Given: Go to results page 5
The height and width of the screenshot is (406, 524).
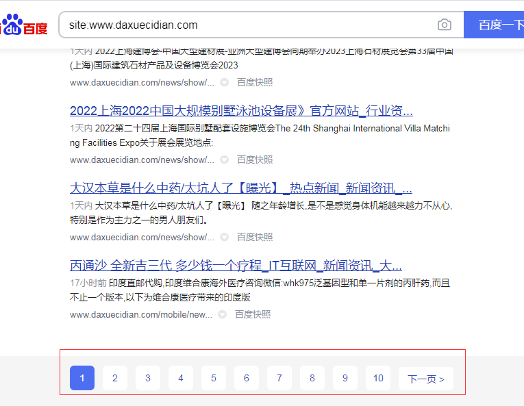Looking at the screenshot, I should click(214, 378).
